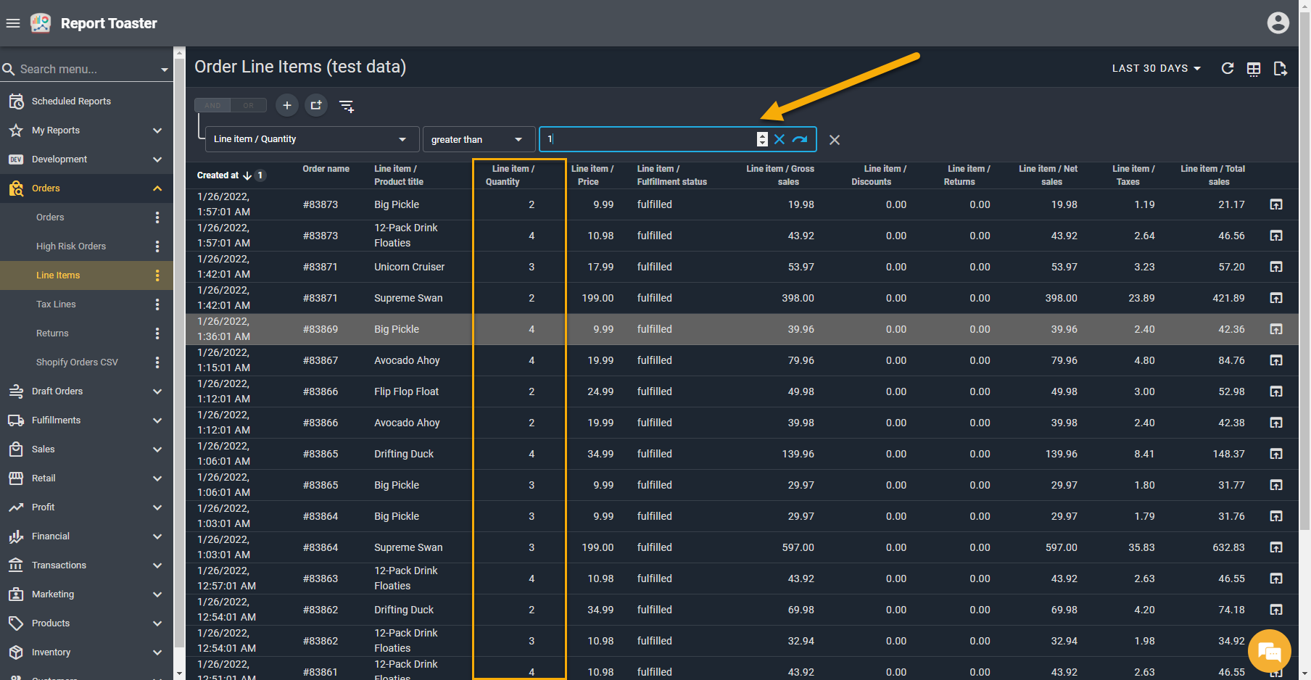The image size is (1311, 680).
Task: Open the 'greater than' operator dropdown
Action: click(478, 139)
